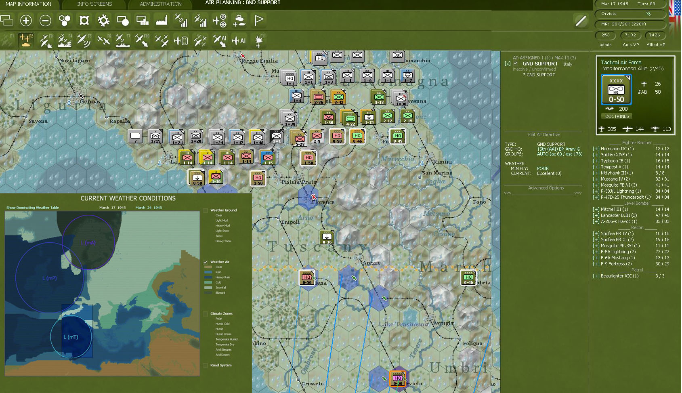Screen dimensions: 682x393
Task: Click the factory icon in top toolbar
Action: (162, 20)
